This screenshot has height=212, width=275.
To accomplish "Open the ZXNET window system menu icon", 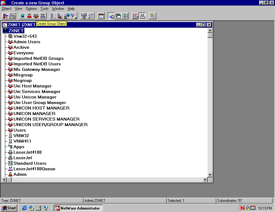I will point(5,25).
